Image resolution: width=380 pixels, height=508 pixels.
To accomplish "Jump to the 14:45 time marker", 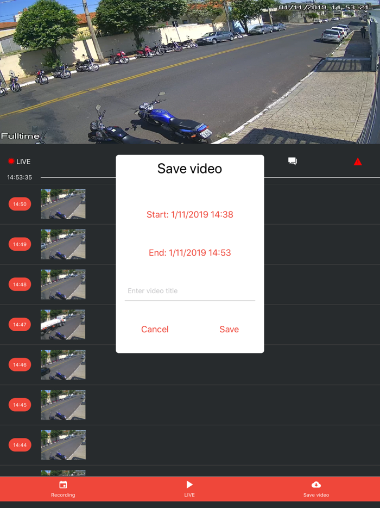I will point(20,405).
